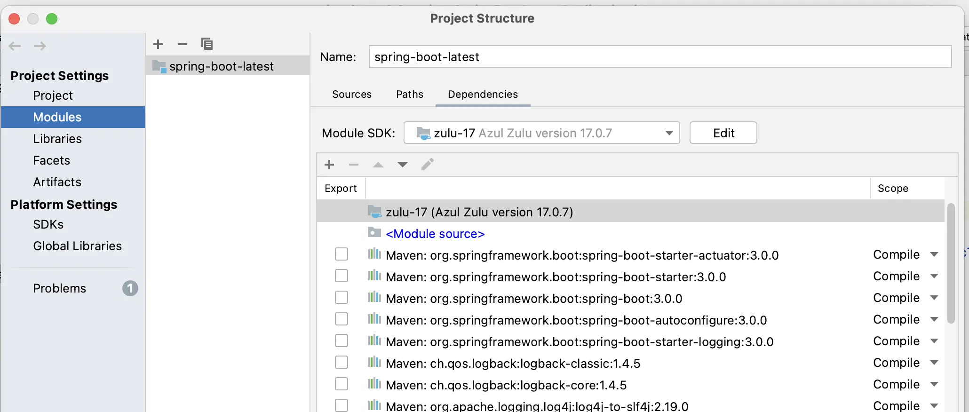Open the Module SDK dropdown
Screen dimensions: 969x412
(541, 133)
